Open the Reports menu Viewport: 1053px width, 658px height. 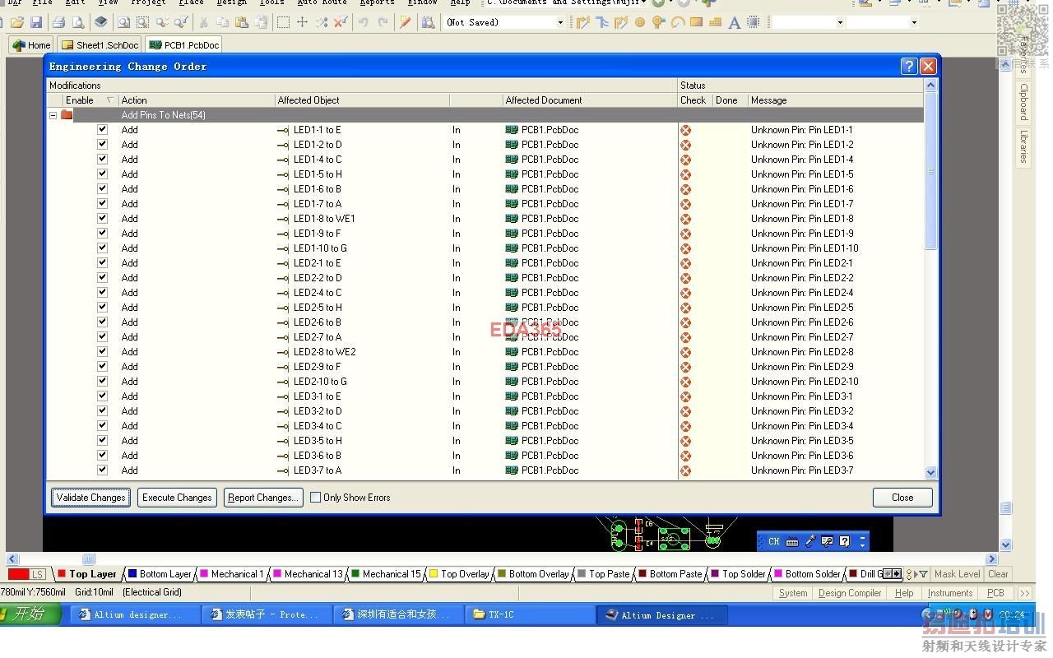377,3
